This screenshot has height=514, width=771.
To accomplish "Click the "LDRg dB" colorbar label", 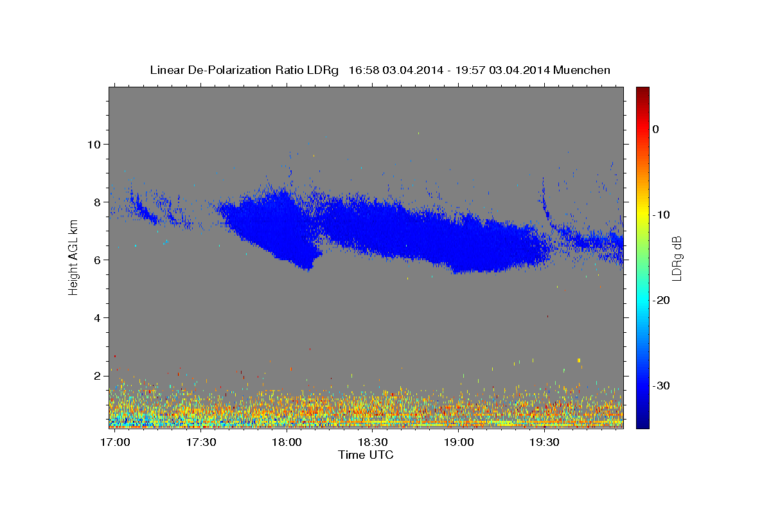I will (x=677, y=258).
